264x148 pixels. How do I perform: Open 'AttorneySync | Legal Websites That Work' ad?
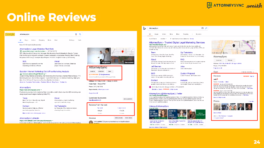coord(37,49)
